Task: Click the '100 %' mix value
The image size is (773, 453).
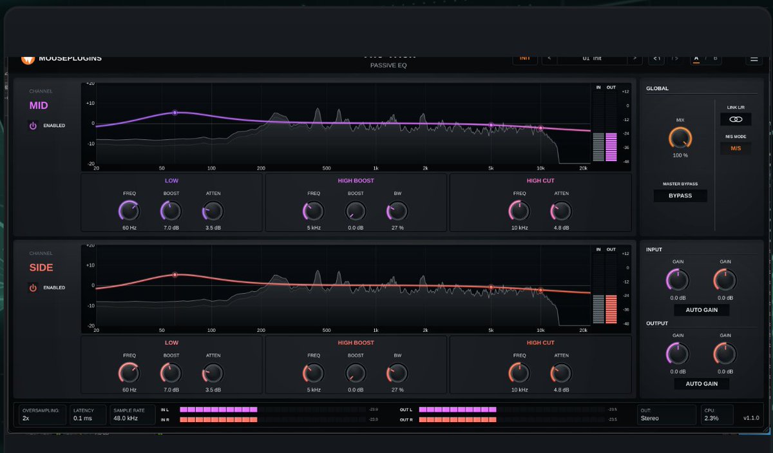Action: pyautogui.click(x=680, y=155)
